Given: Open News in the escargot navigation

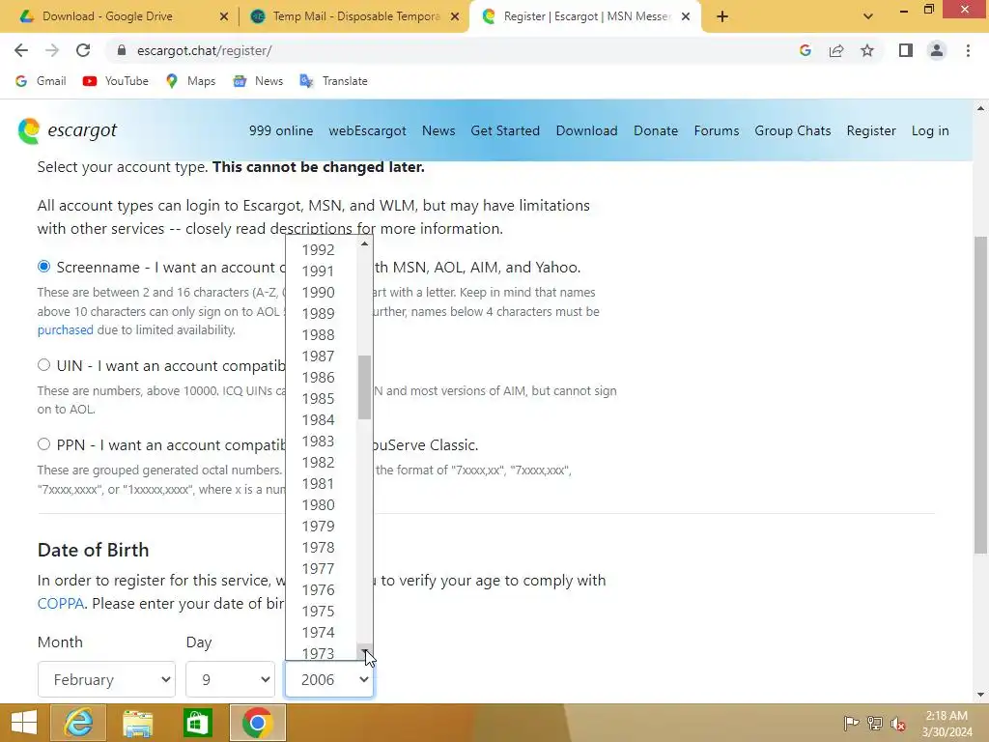Looking at the screenshot, I should [438, 130].
